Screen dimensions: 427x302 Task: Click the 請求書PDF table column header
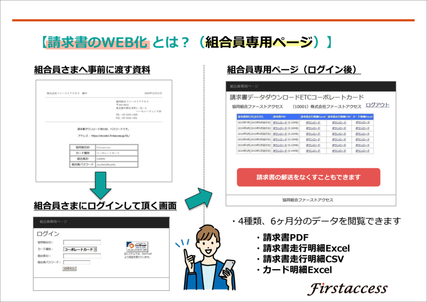point(286,117)
